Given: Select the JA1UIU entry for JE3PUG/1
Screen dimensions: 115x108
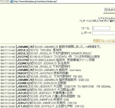Looking at the screenshot, I should point(37,93).
